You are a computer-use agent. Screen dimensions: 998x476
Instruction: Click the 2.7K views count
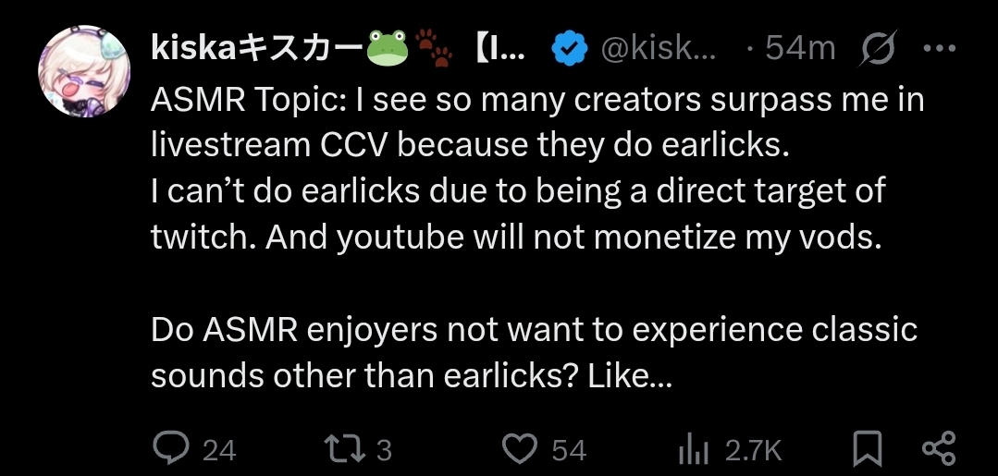(x=753, y=450)
